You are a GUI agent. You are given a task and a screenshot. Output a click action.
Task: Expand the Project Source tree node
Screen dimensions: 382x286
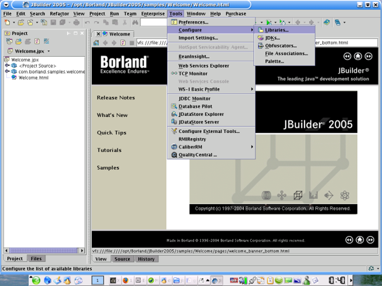click(8, 66)
